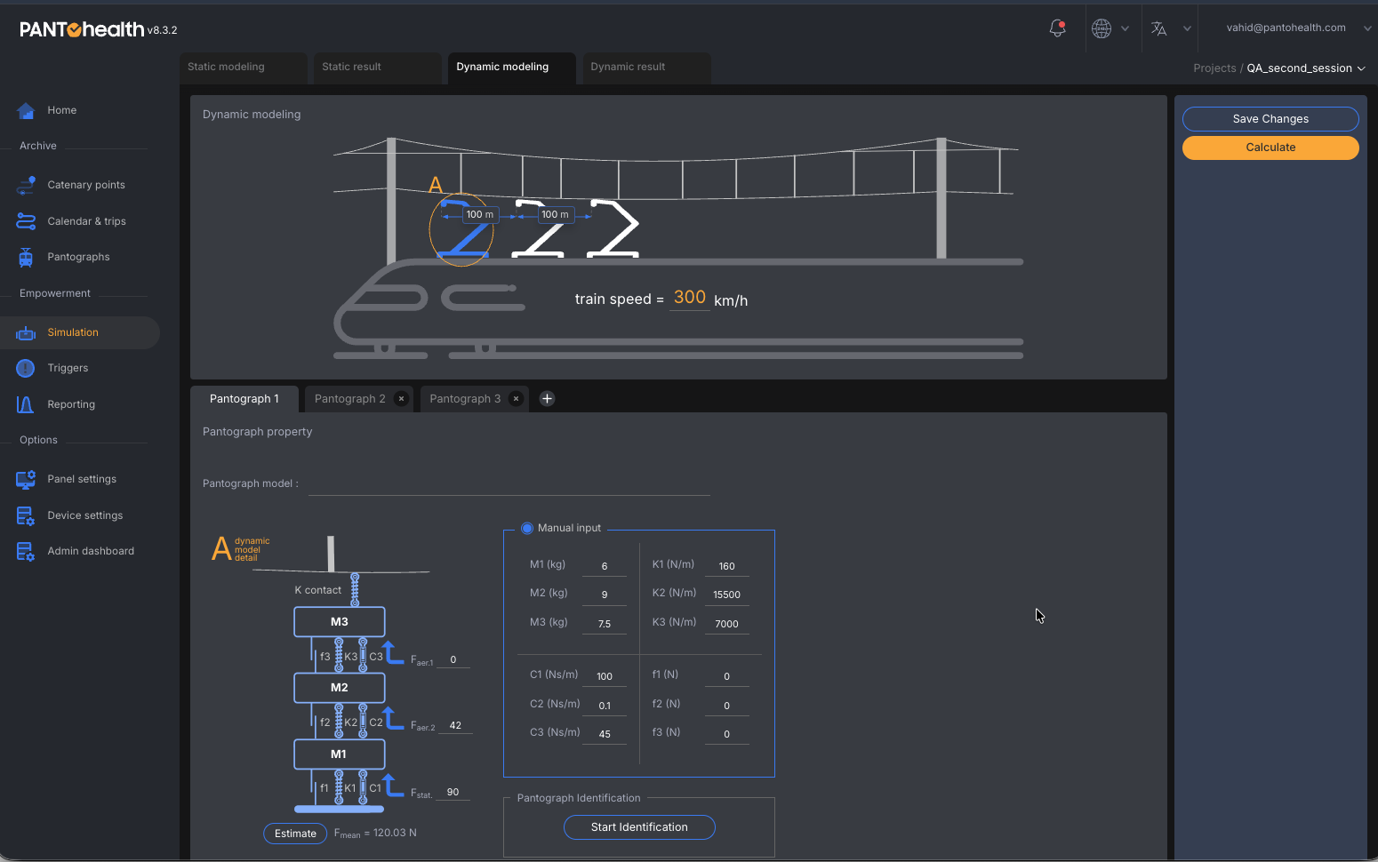Expand the globe dropdown arrow

click(1126, 28)
